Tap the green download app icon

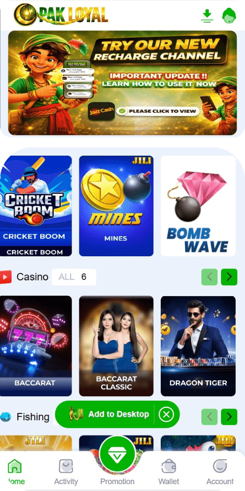207,16
